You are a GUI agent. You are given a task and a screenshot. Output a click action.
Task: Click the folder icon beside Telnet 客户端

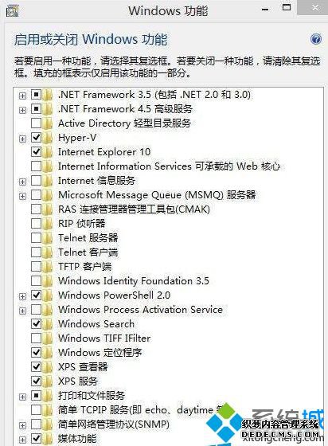point(48,252)
